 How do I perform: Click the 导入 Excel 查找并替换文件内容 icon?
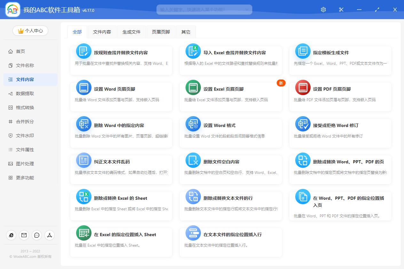193,51
